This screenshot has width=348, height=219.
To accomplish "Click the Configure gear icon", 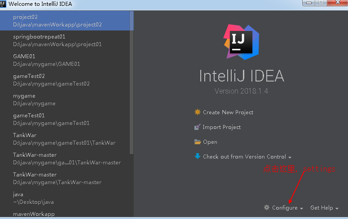I will tap(267, 207).
